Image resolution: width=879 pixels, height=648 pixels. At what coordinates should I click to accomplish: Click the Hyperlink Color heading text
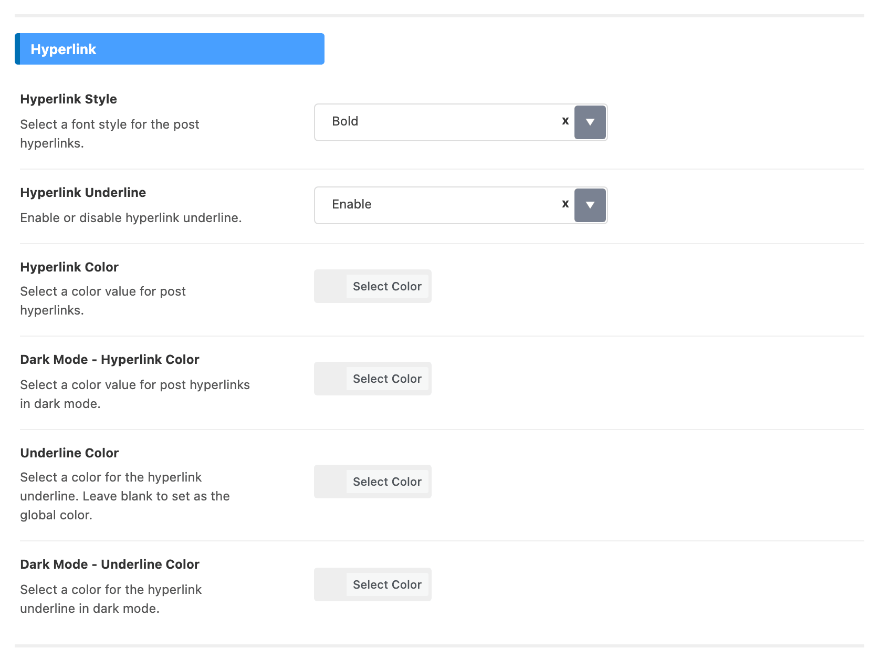click(69, 267)
